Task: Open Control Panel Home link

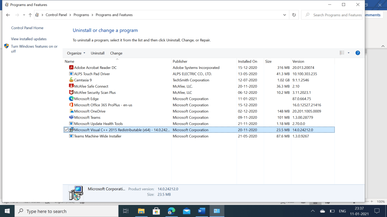Action: coord(27,28)
